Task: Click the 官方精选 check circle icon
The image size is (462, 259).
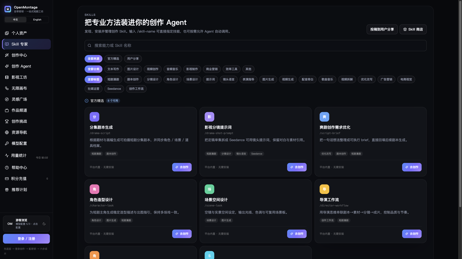Action: tap(86, 101)
